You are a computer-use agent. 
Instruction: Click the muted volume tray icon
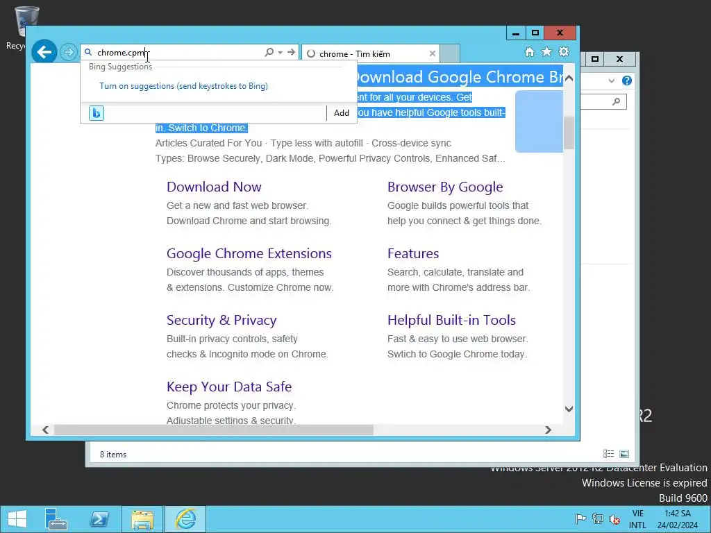click(615, 519)
